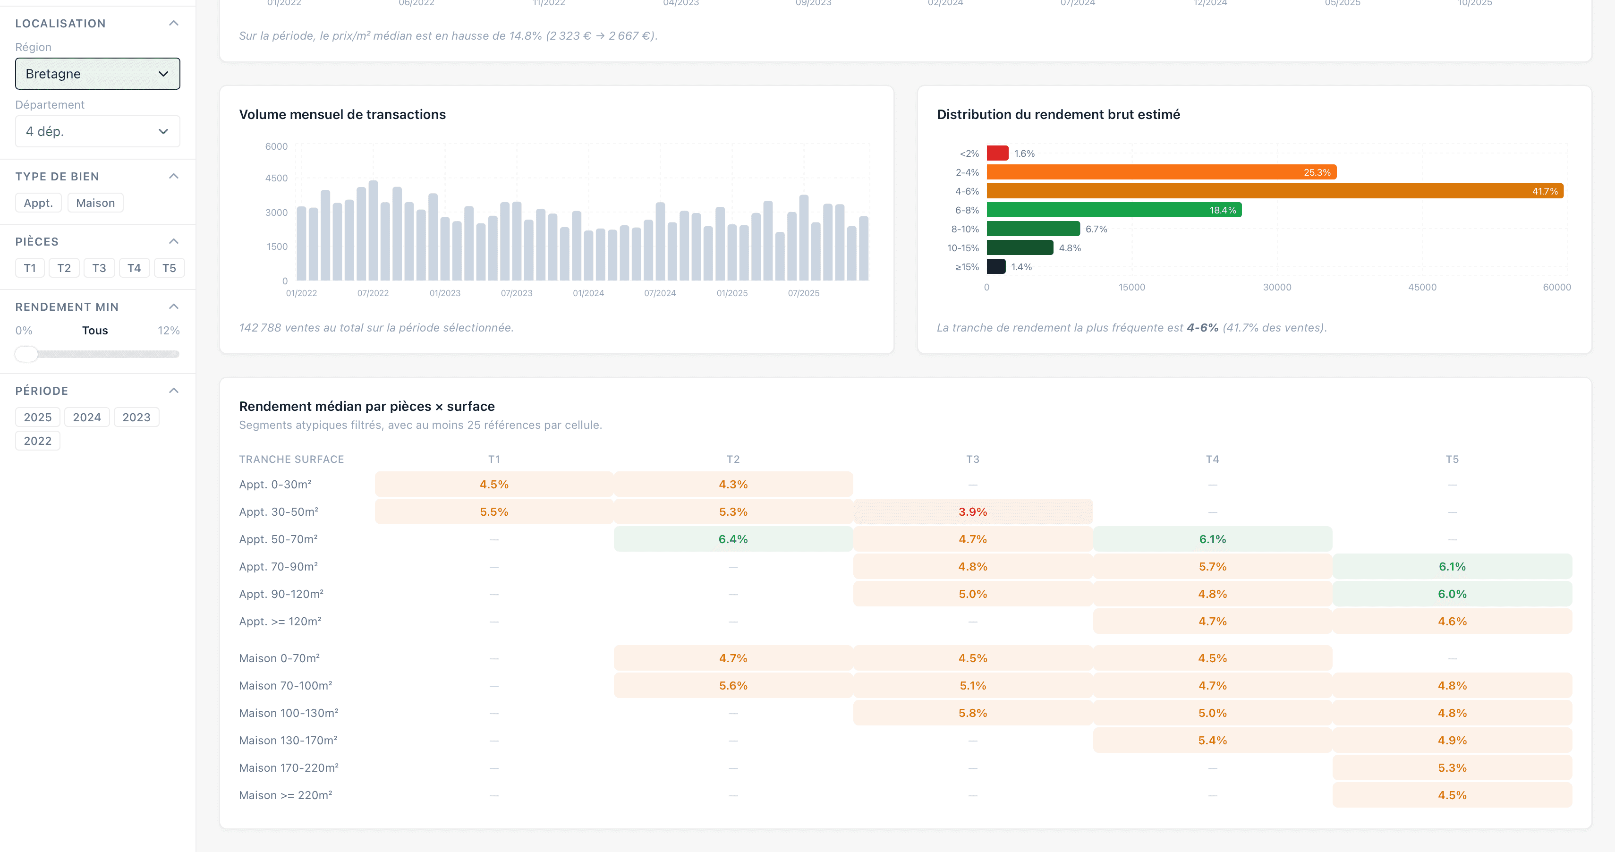Click the 6.1% cell for Appt. 70-90m² T5
This screenshot has height=852, width=1615.
pyautogui.click(x=1452, y=567)
